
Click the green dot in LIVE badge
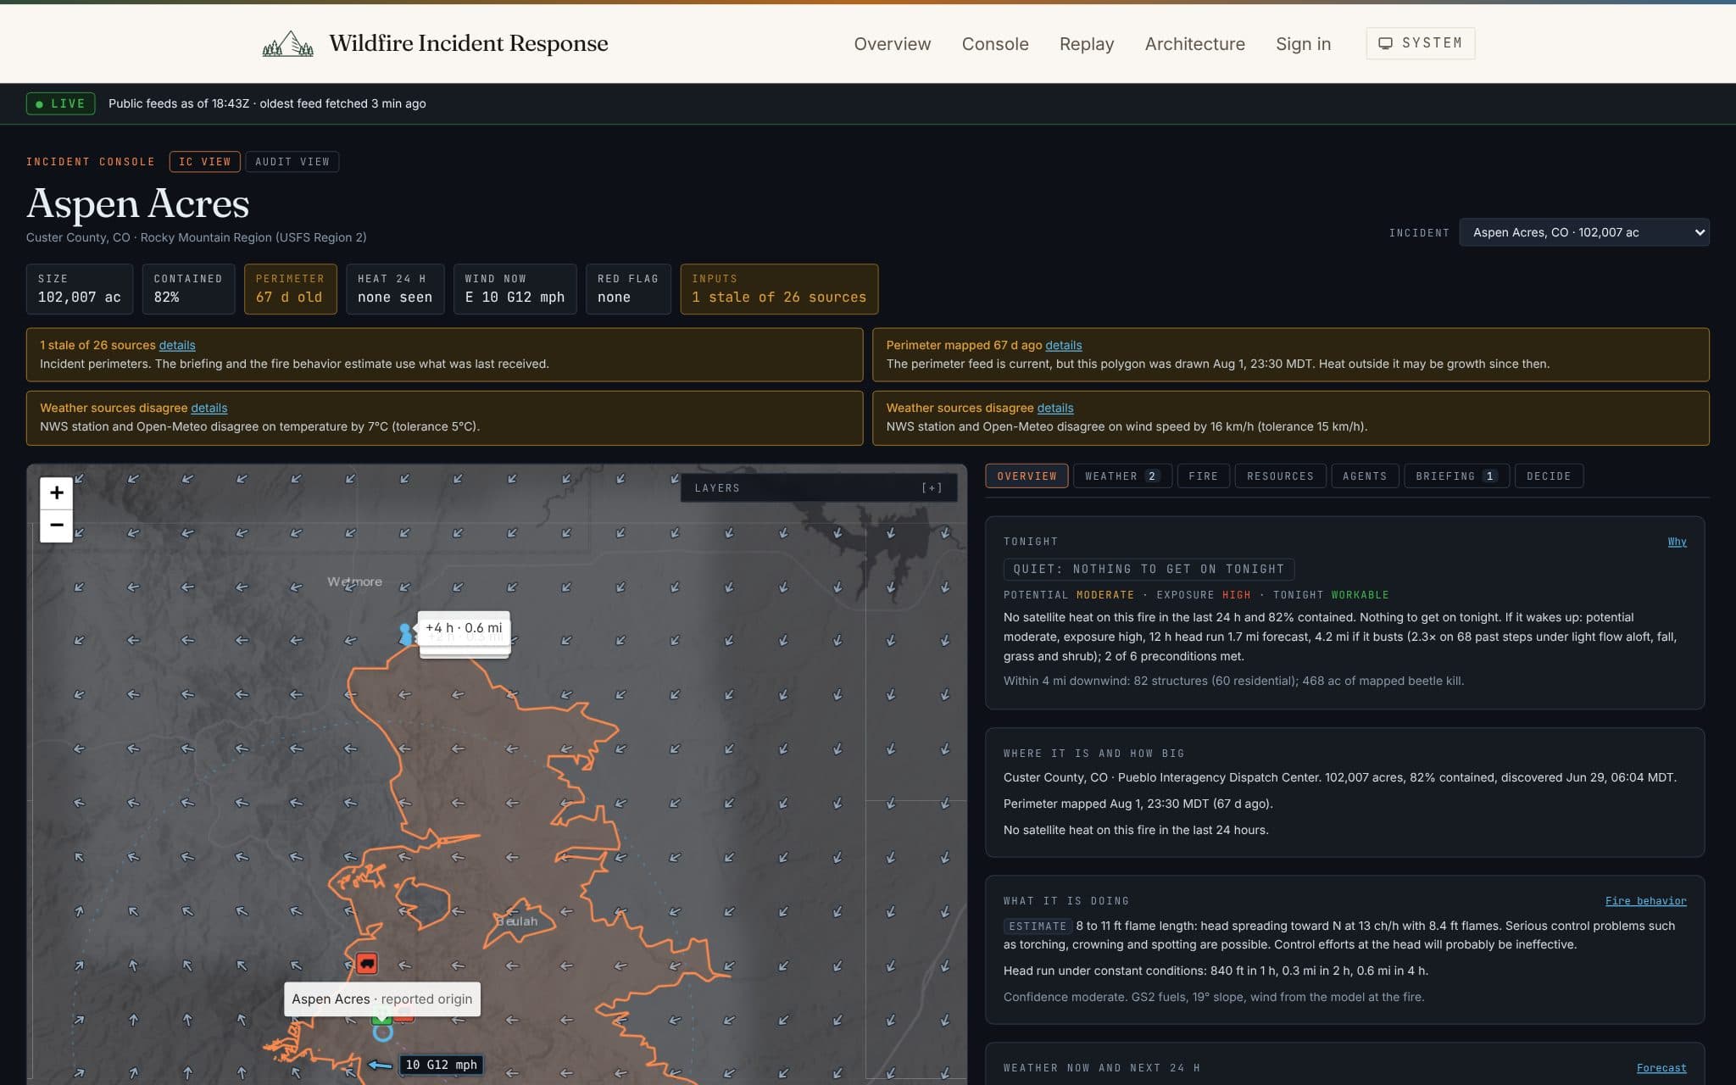coord(39,103)
